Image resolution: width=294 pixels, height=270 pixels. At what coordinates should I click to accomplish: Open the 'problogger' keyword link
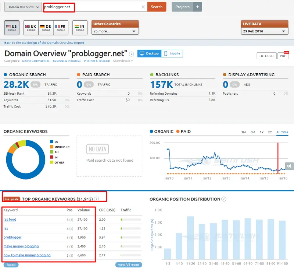coord(12,237)
